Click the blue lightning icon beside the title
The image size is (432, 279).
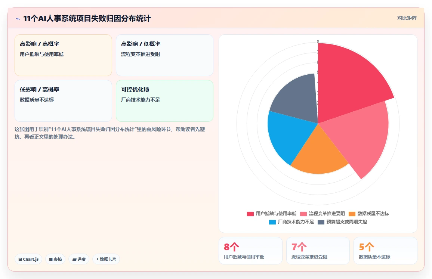[18, 19]
